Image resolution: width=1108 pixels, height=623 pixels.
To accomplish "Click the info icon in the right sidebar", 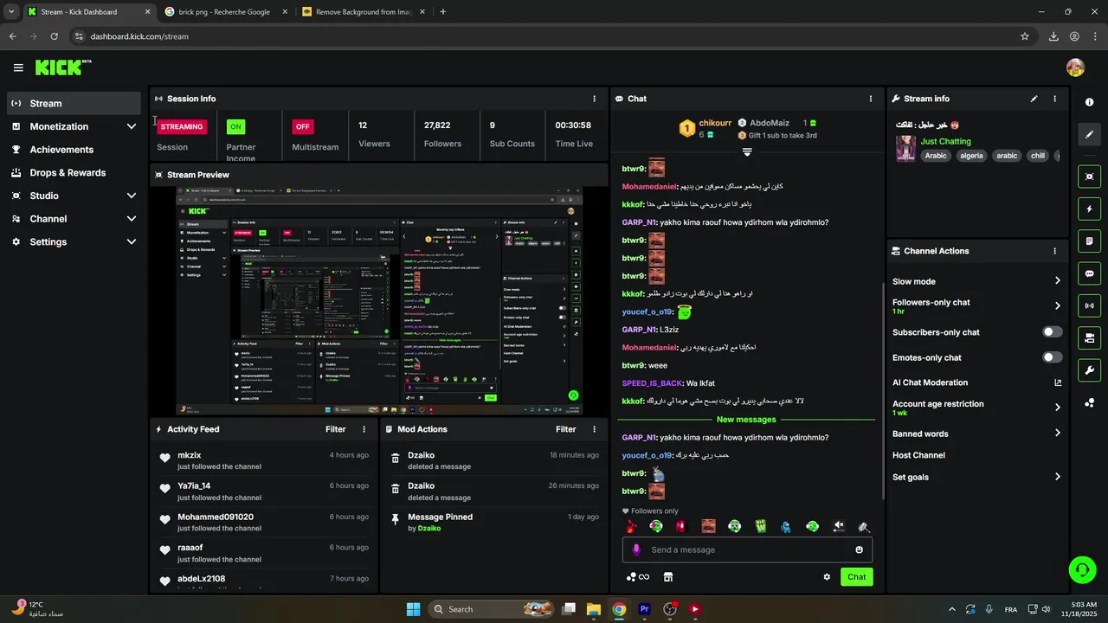I will (x=1089, y=102).
